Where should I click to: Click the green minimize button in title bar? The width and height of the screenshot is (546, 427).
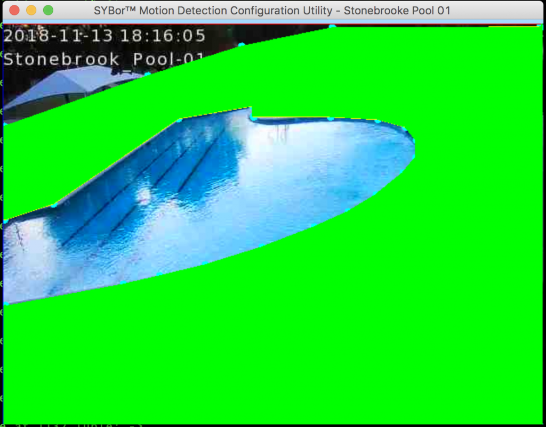pyautogui.click(x=48, y=10)
